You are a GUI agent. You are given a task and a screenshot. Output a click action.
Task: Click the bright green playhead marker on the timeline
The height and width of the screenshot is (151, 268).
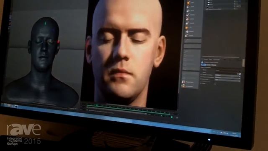tap(96, 105)
